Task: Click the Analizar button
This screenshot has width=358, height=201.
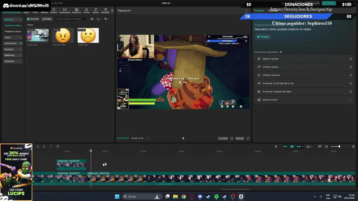Action: click(263, 37)
